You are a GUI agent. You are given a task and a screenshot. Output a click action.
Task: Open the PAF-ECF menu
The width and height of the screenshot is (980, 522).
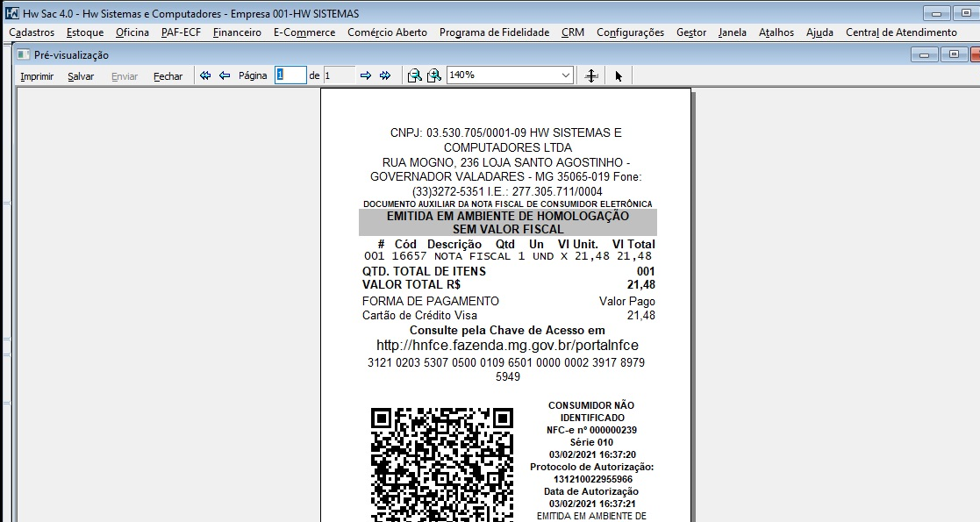point(181,32)
